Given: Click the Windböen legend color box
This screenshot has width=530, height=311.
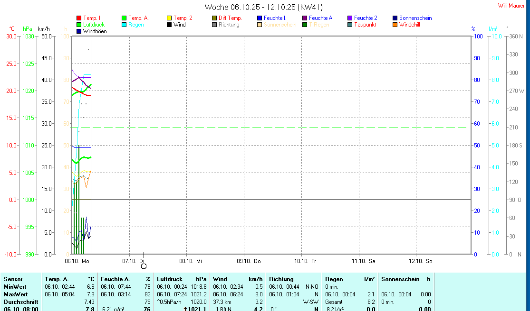Looking at the screenshot, I should tap(79, 31).
